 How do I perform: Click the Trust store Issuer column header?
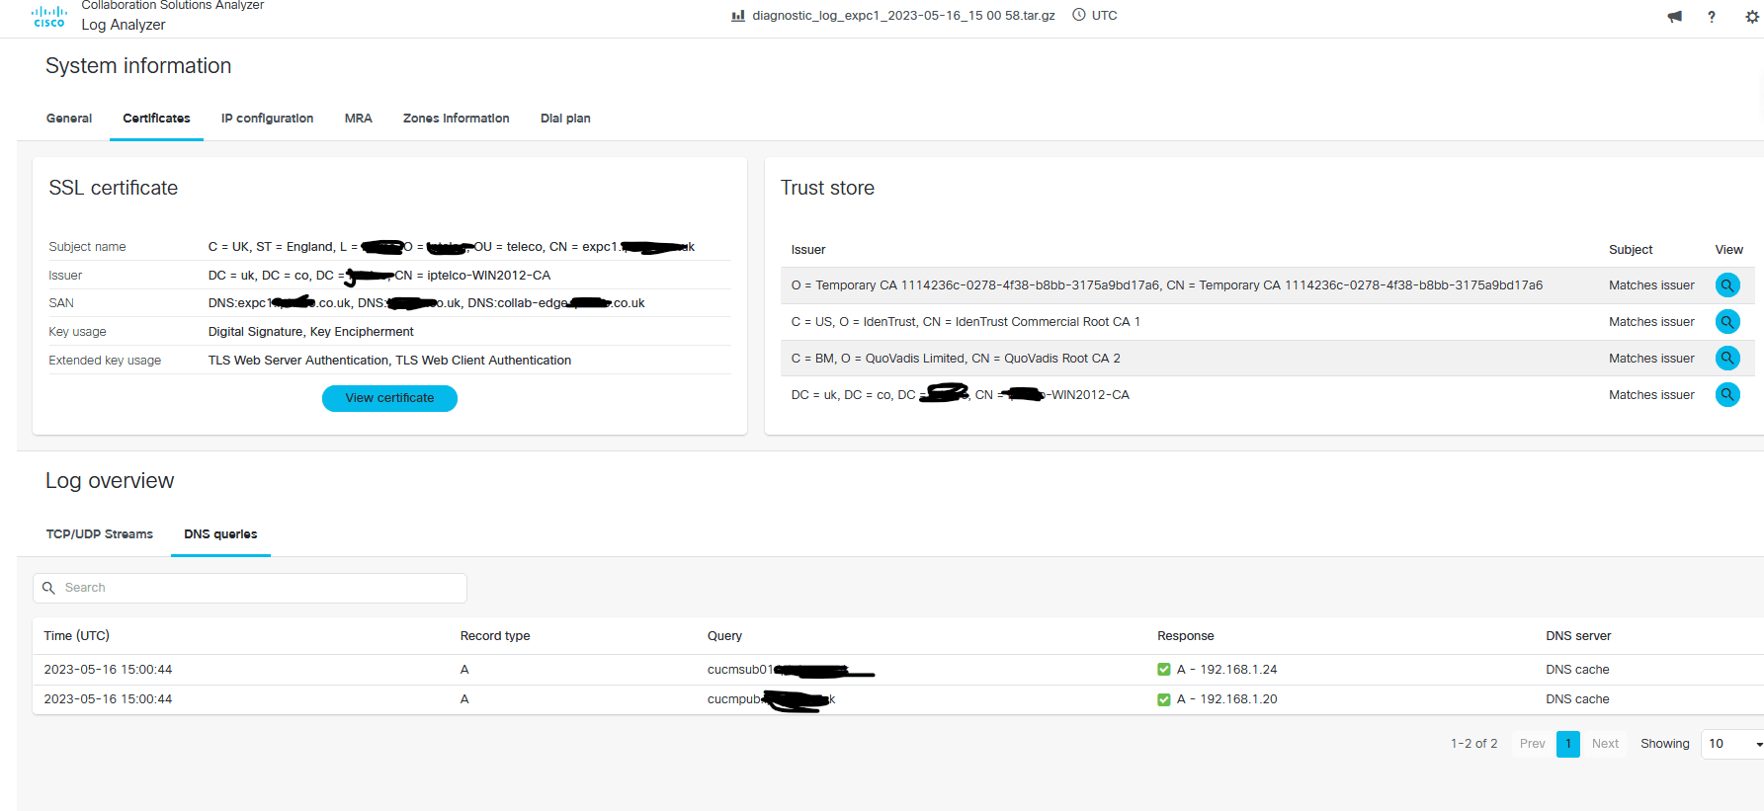[808, 250]
